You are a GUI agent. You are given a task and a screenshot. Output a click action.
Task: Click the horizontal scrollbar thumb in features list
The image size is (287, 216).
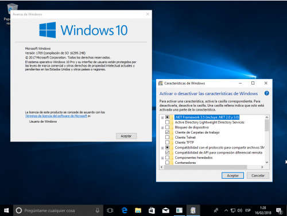click(x=205, y=167)
